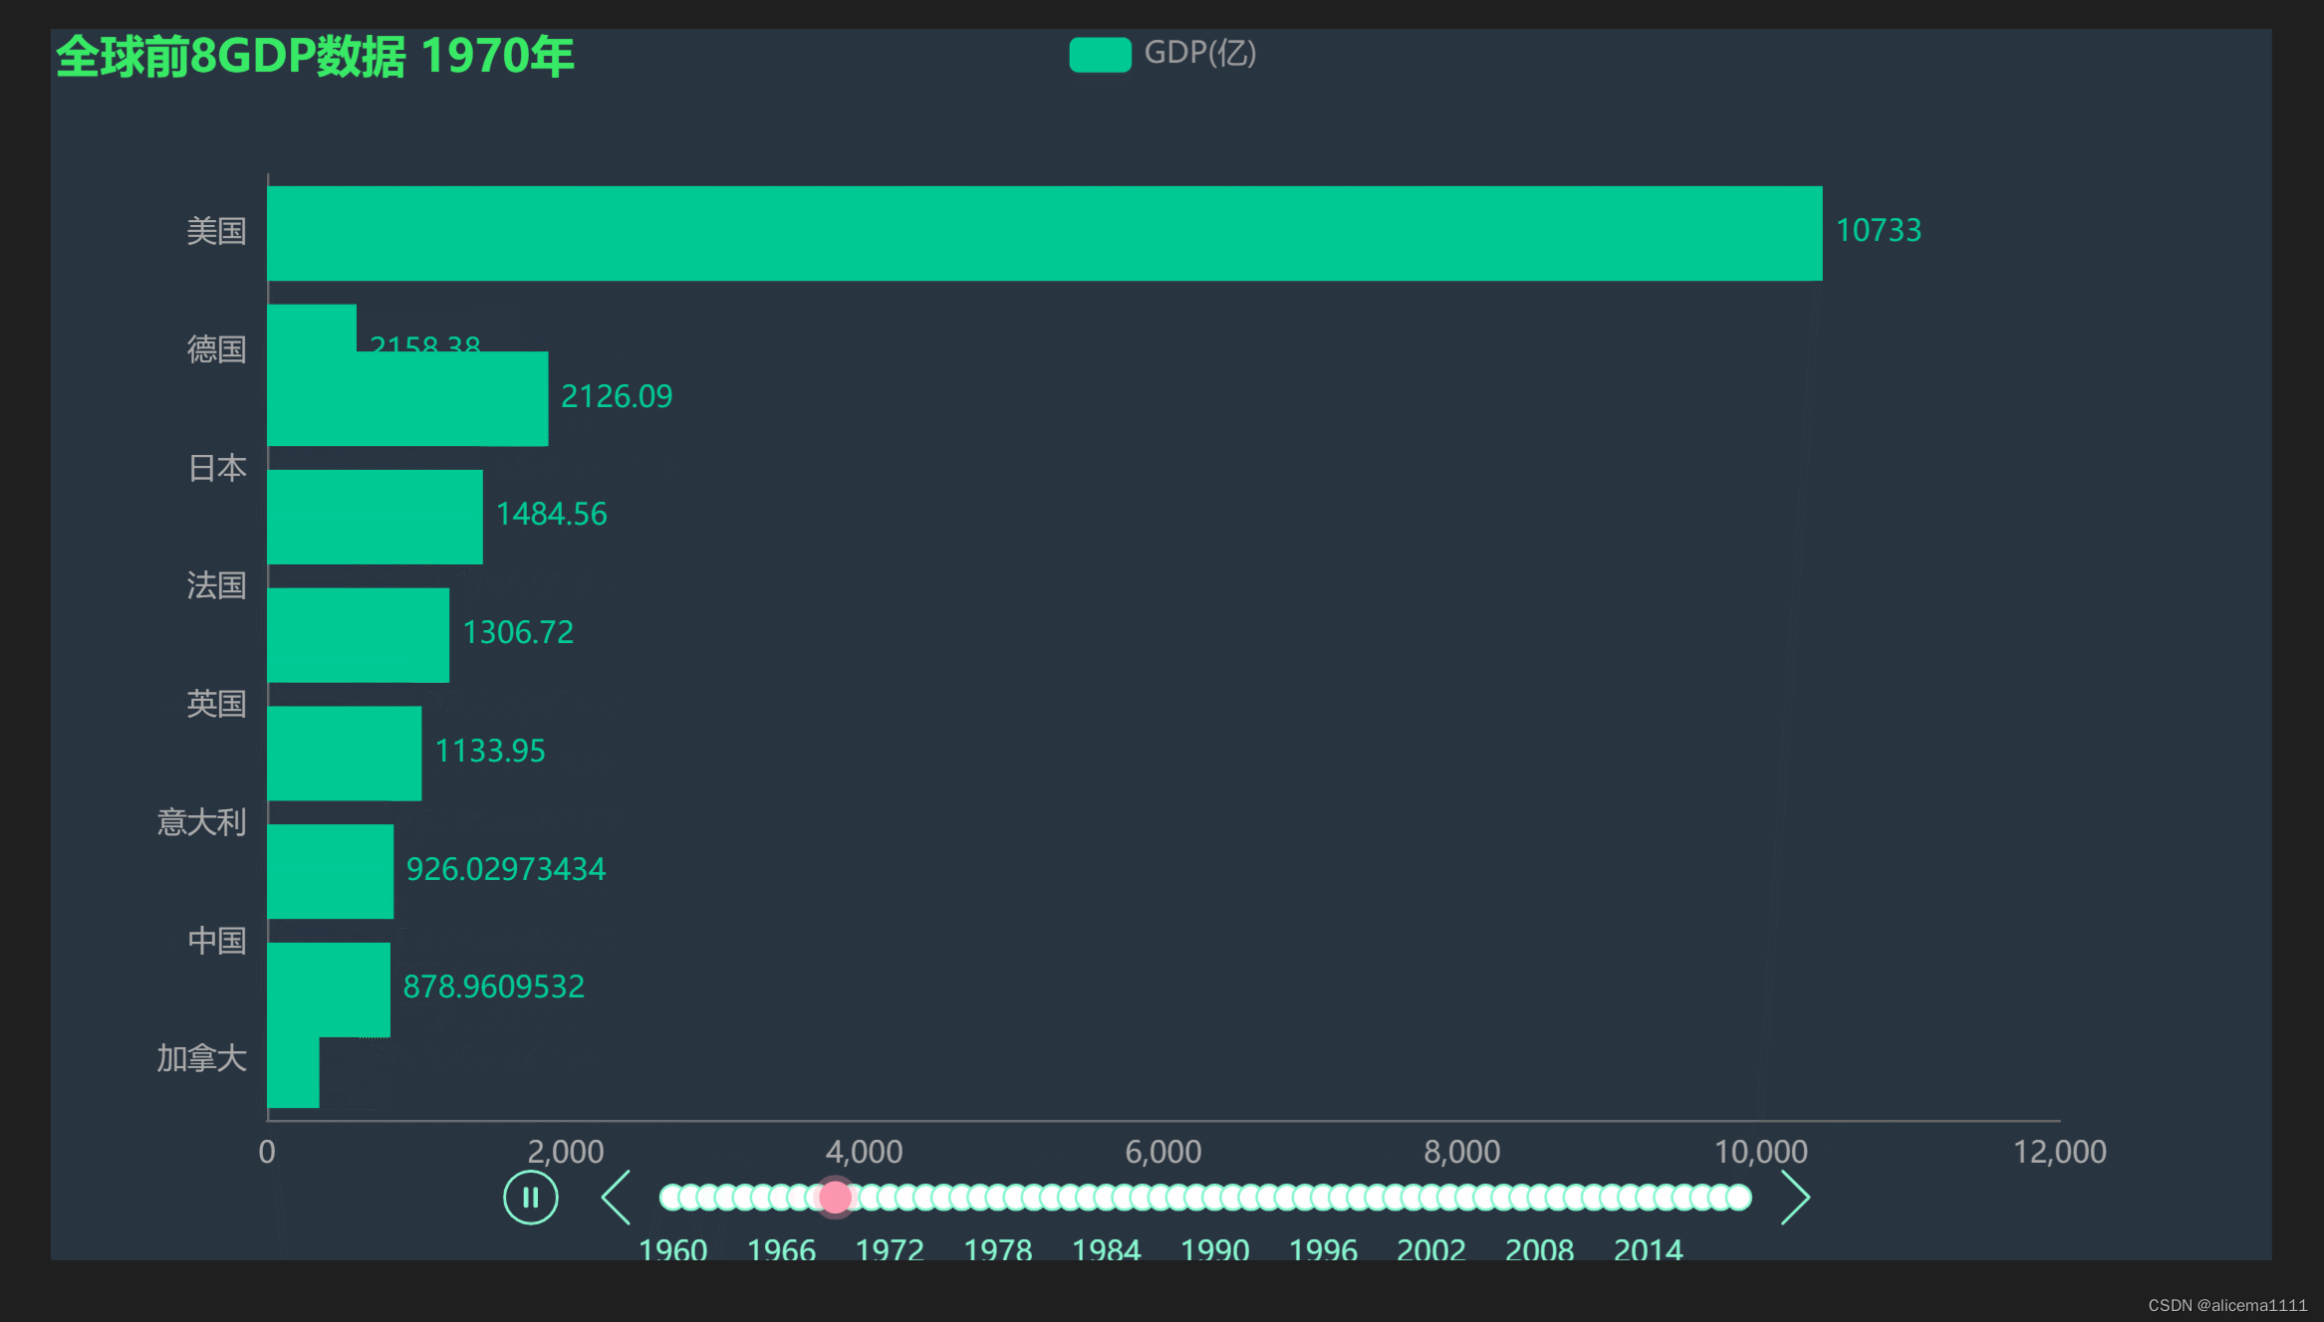Select the 2008 timeline label

[1539, 1249]
